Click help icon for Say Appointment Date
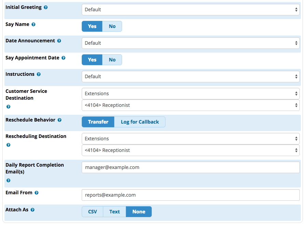 pyautogui.click(x=64, y=58)
